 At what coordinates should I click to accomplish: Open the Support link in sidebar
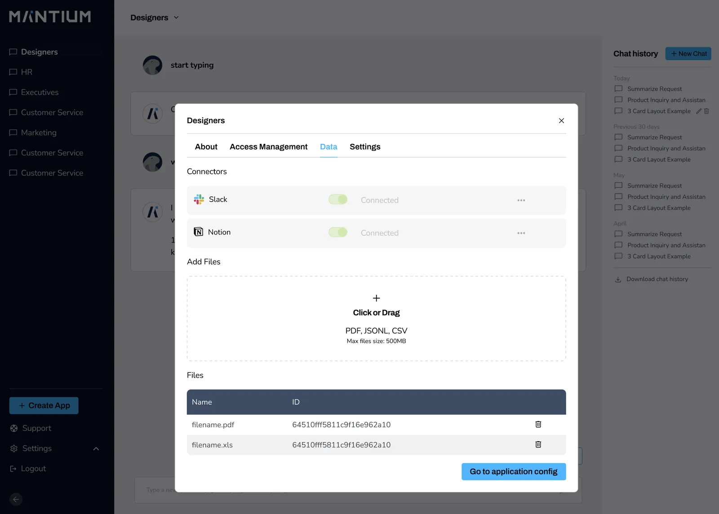37,428
